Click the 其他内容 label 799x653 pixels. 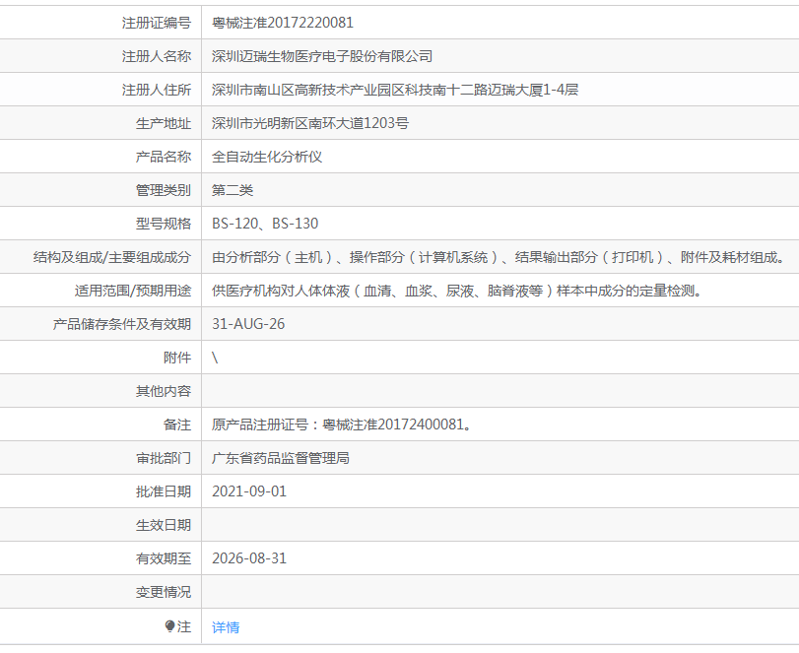(164, 391)
